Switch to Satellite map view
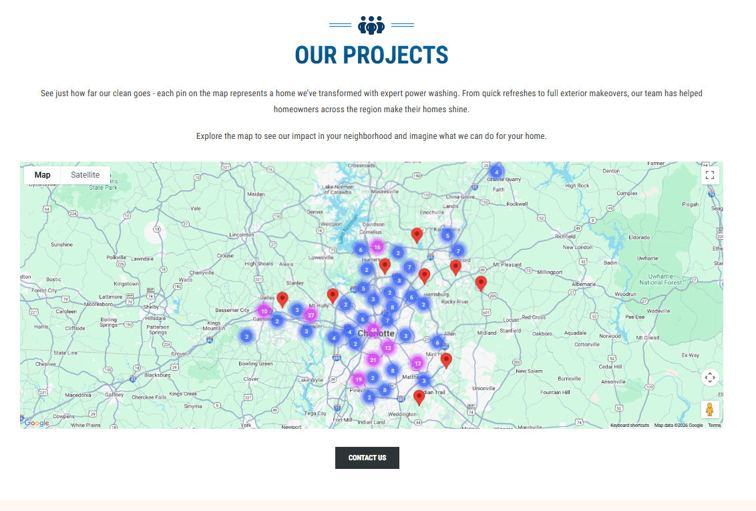756x511 pixels. click(x=85, y=175)
